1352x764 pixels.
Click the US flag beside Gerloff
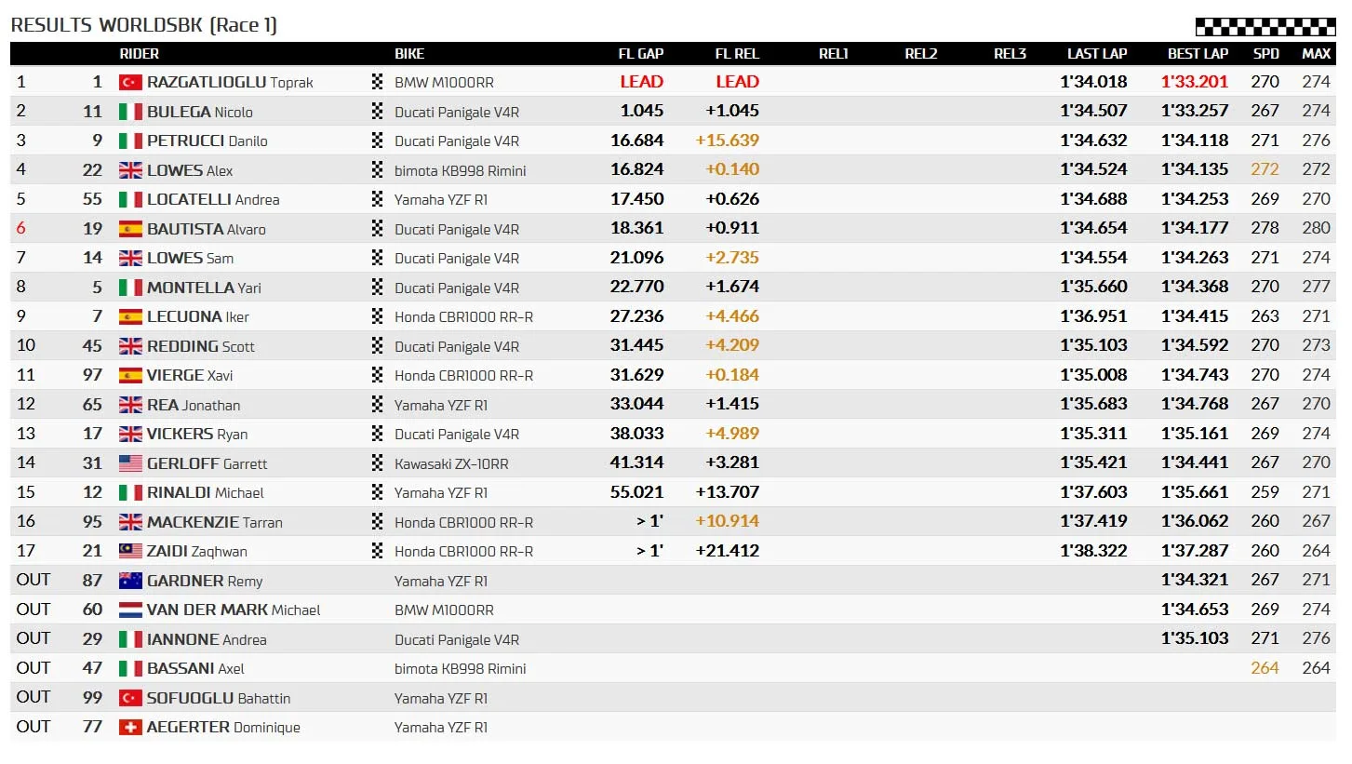pyautogui.click(x=130, y=463)
